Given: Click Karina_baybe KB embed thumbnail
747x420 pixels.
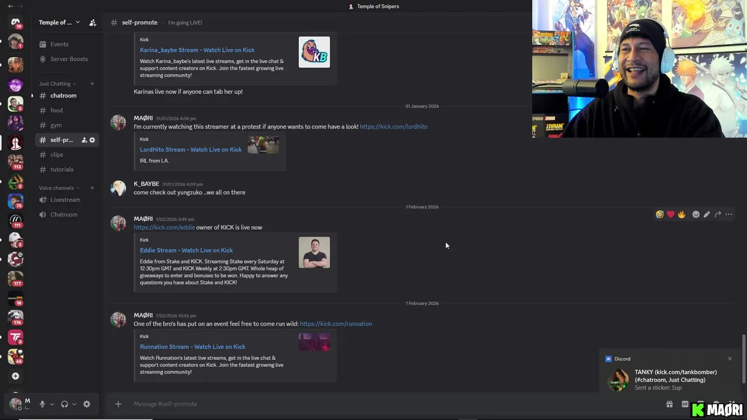Looking at the screenshot, I should pos(314,52).
